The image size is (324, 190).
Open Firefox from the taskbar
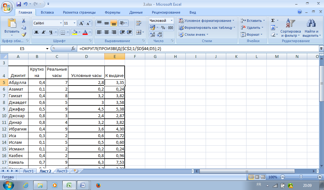pos(98,185)
